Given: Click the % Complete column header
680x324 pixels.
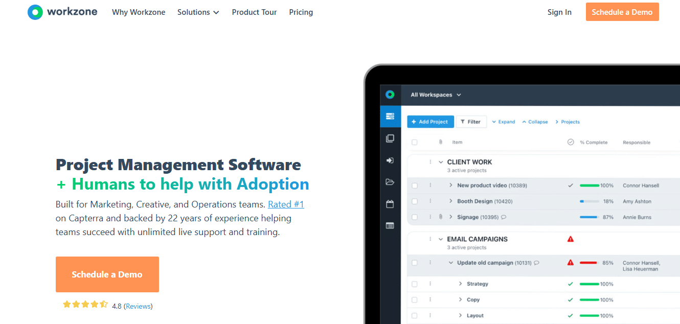Looking at the screenshot, I should click(594, 143).
